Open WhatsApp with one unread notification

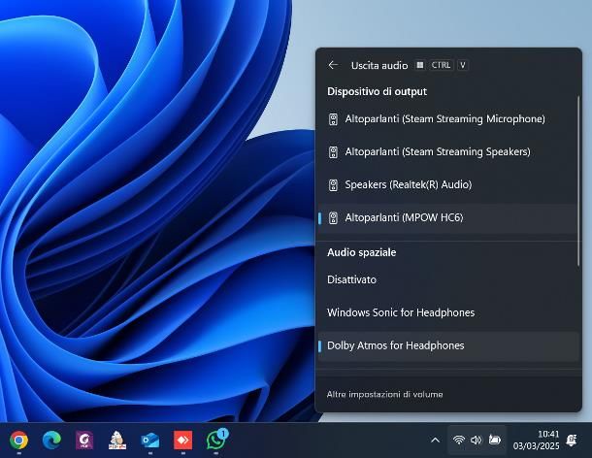pos(216,440)
